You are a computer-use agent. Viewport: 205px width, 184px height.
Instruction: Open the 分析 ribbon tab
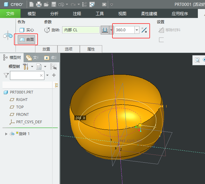(54, 14)
